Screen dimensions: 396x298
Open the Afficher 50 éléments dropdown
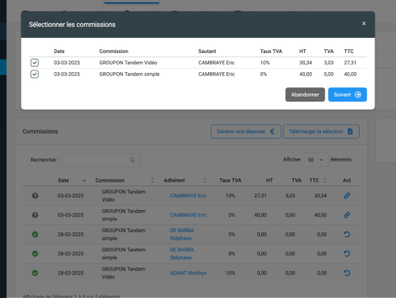tap(315, 160)
